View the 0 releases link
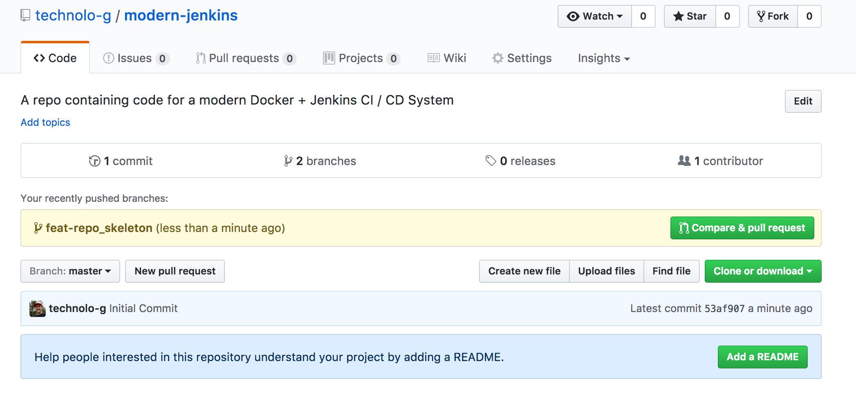 pyautogui.click(x=520, y=161)
